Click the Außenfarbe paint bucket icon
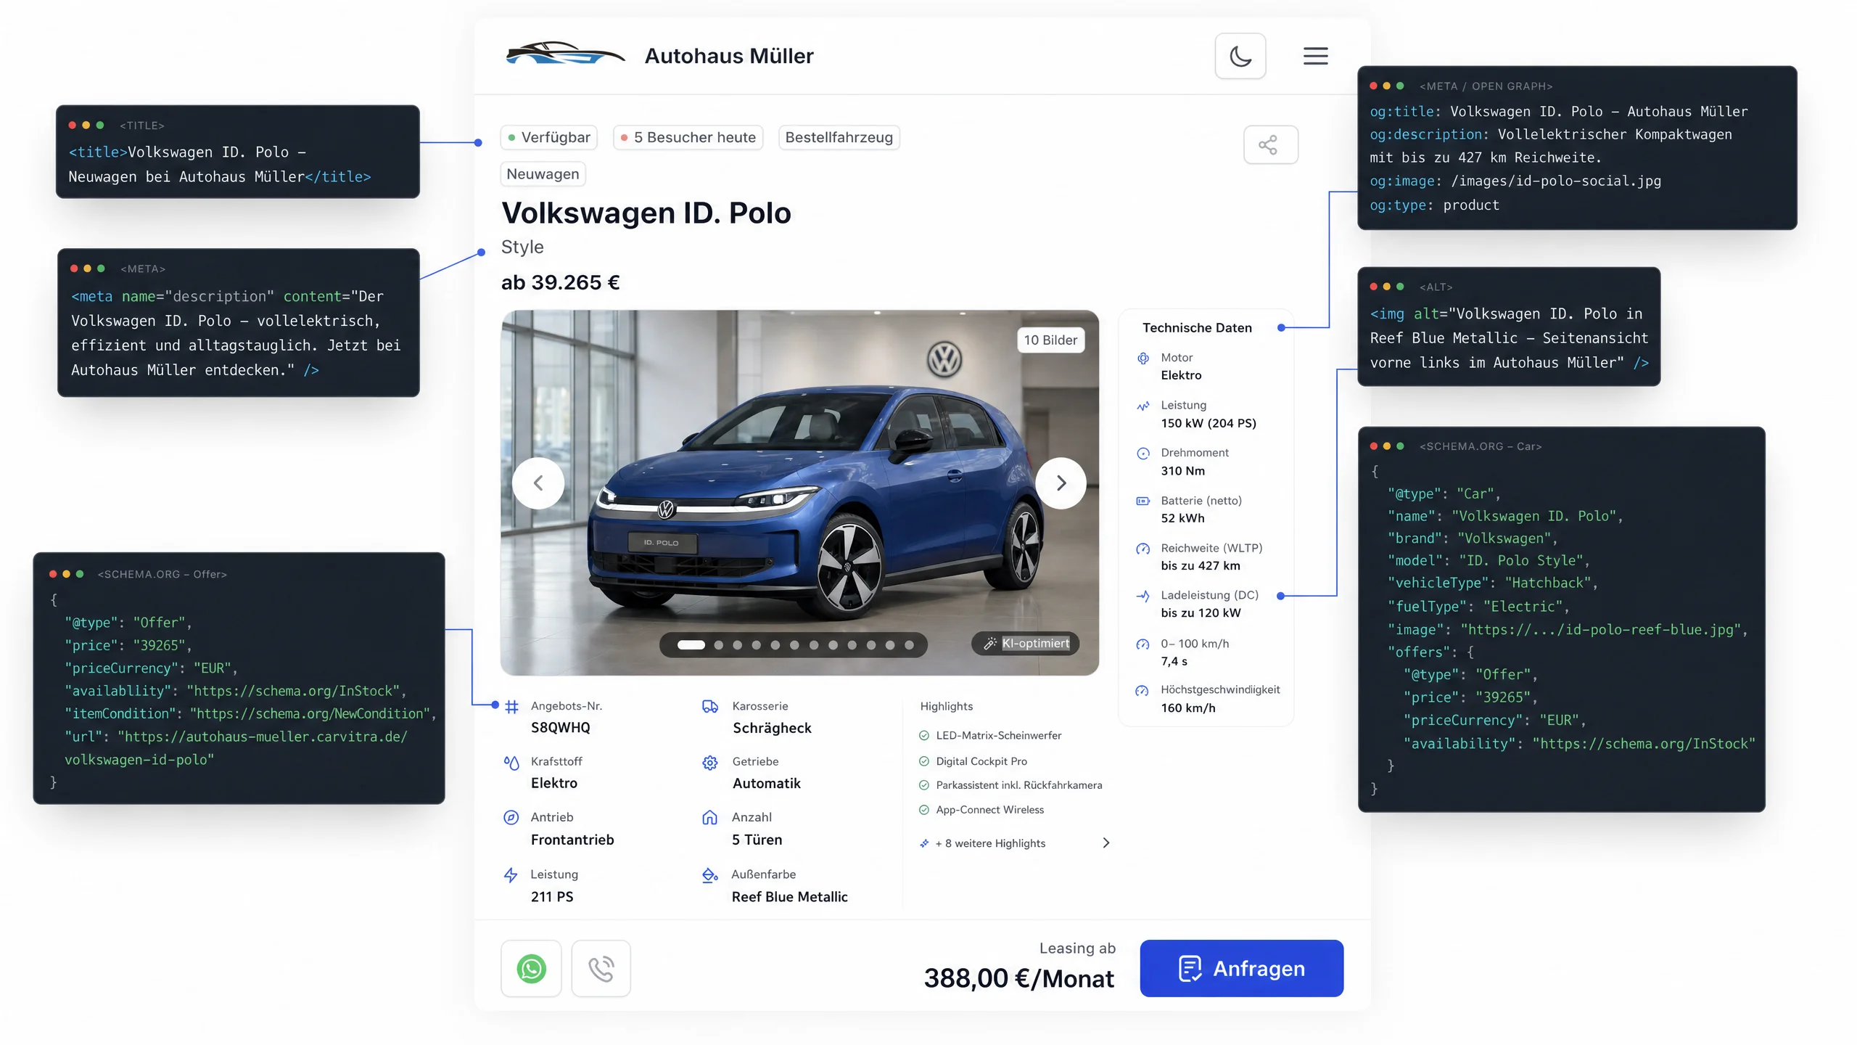Image resolution: width=1857 pixels, height=1045 pixels. (x=710, y=875)
